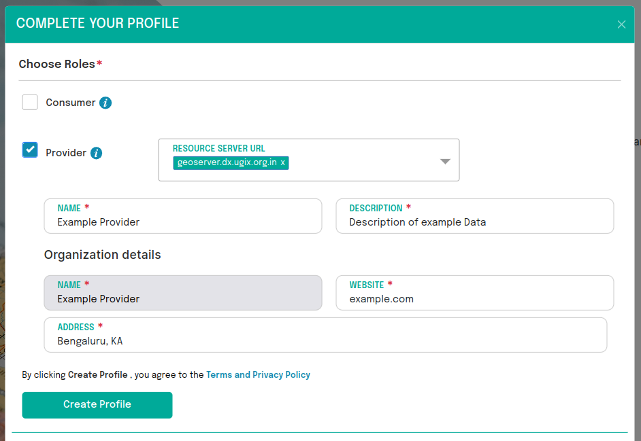Image resolution: width=641 pixels, height=441 pixels.
Task: Click the ADDRESS field showing Bengaluru, KA
Action: pos(325,340)
